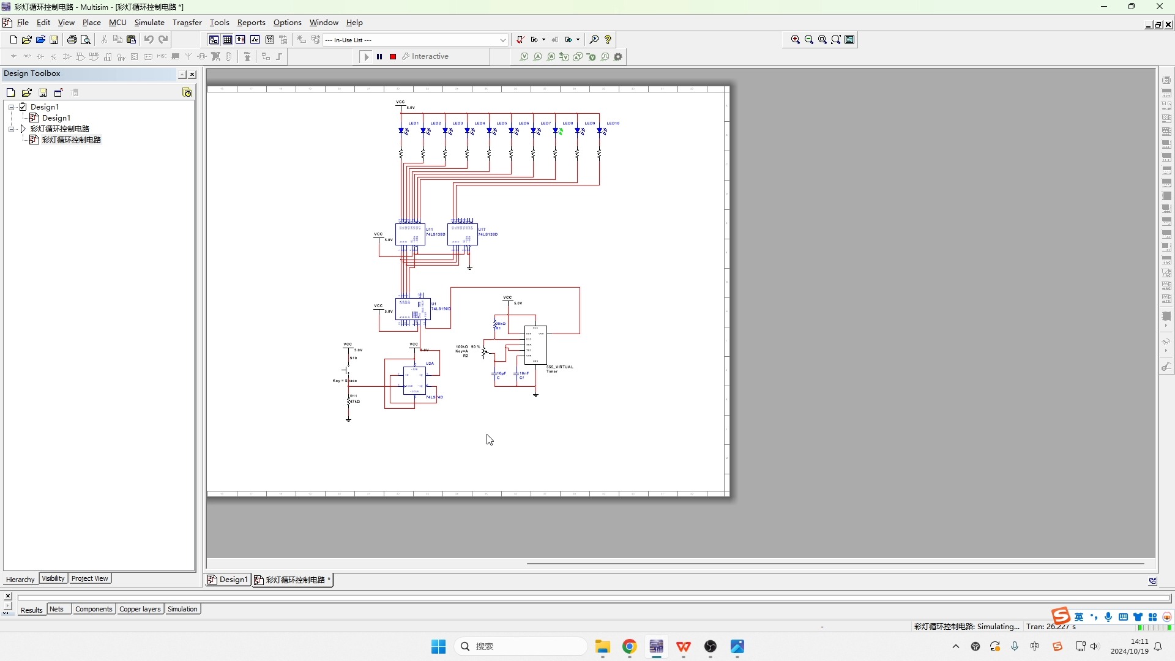Place a current probe
Screen dimensions: 1175x661
538,57
